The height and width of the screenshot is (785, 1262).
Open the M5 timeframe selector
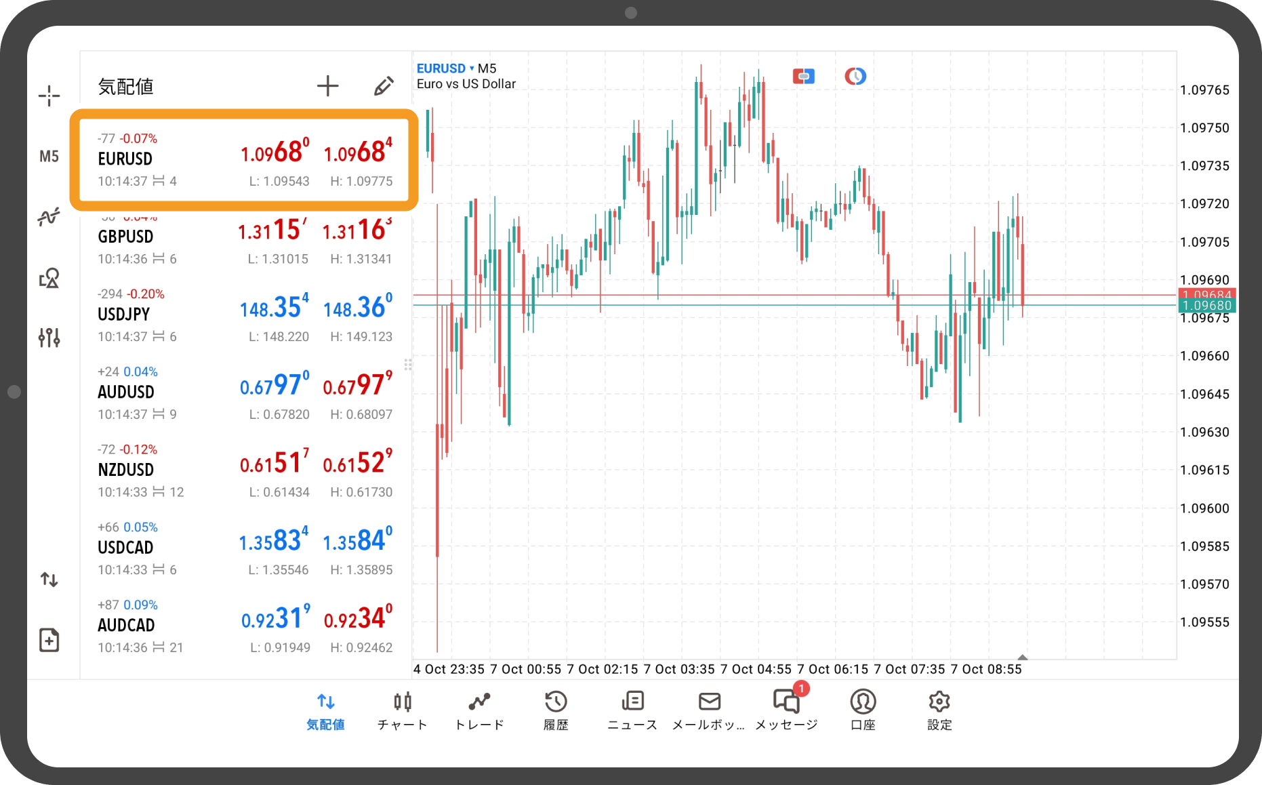[49, 157]
